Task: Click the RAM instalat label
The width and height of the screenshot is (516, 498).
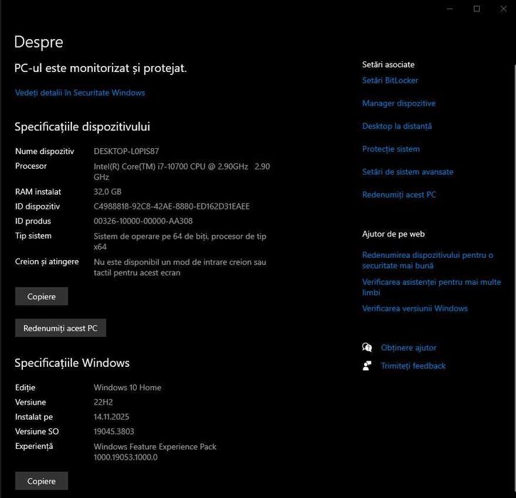Action: click(x=38, y=192)
